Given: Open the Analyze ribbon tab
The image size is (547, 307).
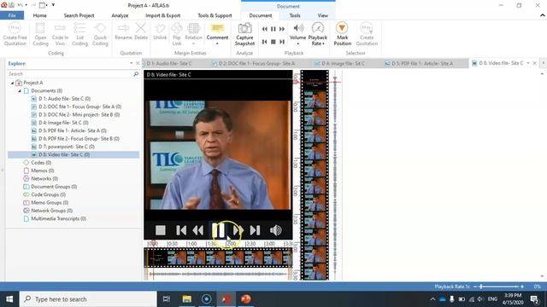Looking at the screenshot, I should 120,15.
